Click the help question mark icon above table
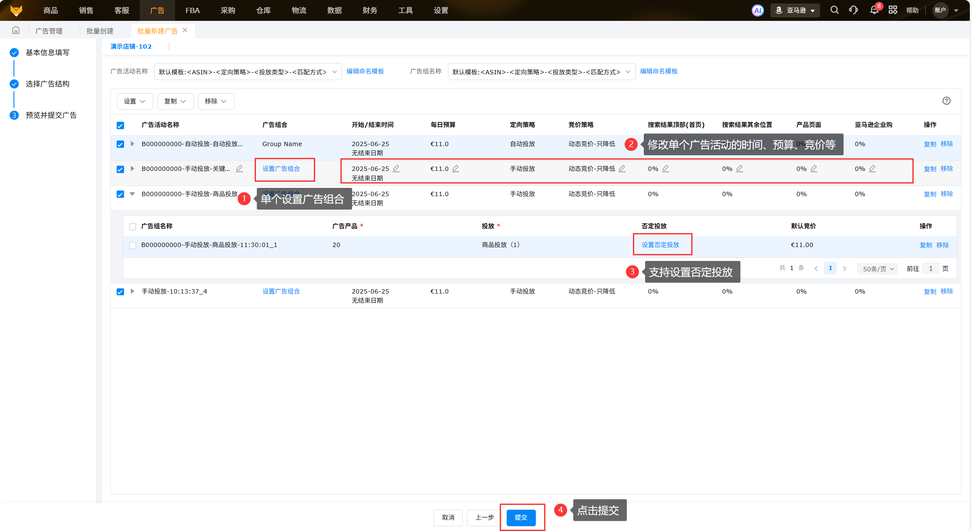Viewport: 972px width, 531px height. click(946, 101)
